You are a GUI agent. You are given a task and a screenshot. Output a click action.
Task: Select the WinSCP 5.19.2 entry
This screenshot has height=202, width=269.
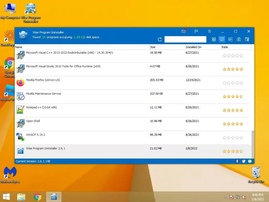[35, 135]
